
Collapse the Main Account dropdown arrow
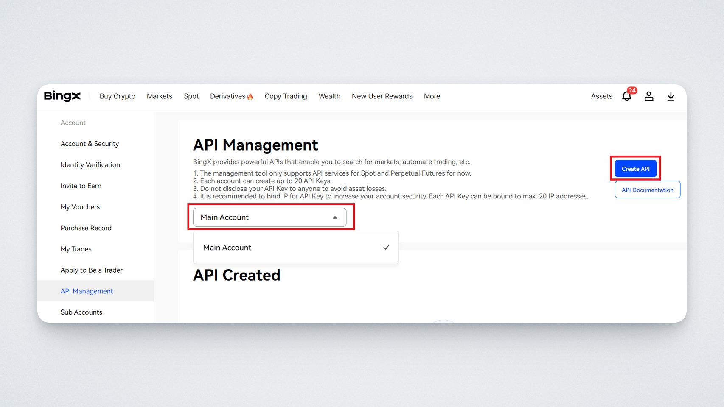(x=335, y=217)
